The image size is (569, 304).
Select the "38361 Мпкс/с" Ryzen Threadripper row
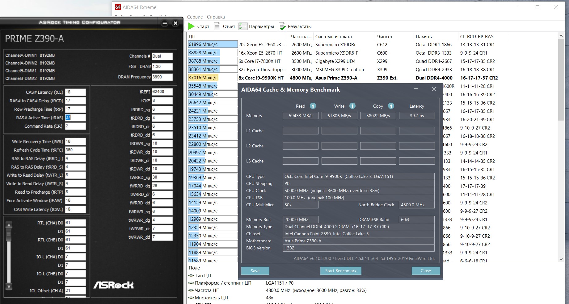(x=347, y=69)
